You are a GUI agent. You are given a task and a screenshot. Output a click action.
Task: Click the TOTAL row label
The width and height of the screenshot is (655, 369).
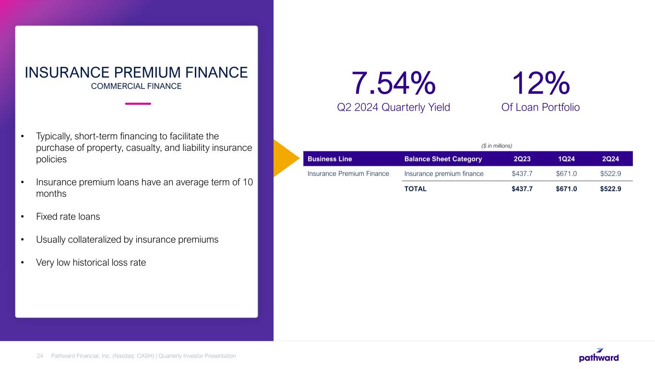[x=416, y=189]
